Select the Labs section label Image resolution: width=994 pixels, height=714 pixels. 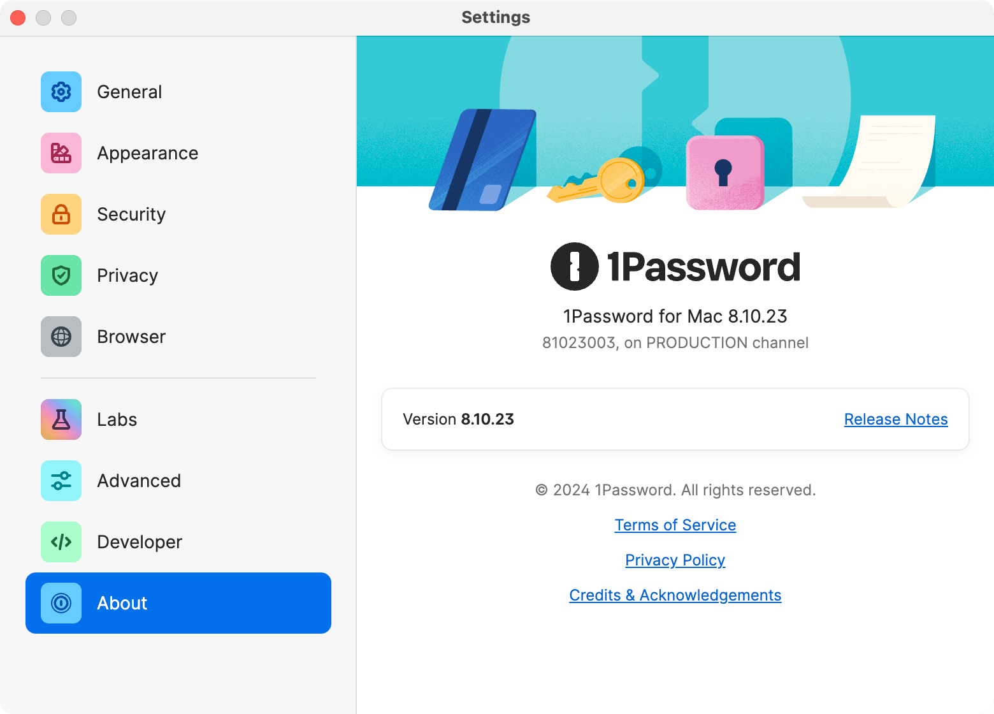[117, 419]
